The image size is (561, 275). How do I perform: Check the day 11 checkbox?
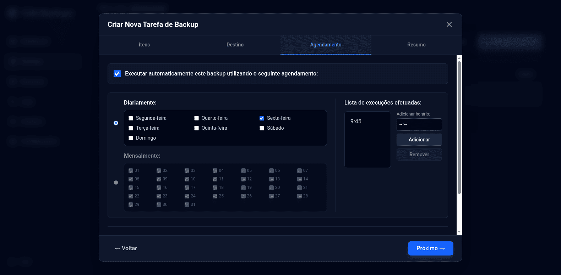point(215,179)
